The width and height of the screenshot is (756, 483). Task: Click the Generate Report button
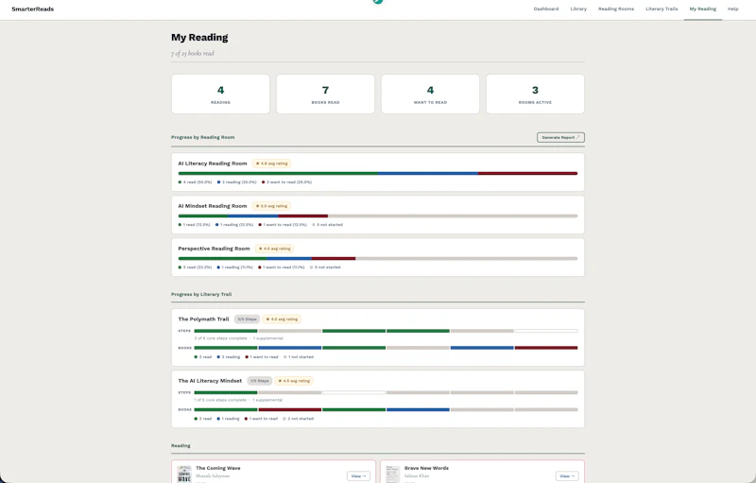pos(560,137)
